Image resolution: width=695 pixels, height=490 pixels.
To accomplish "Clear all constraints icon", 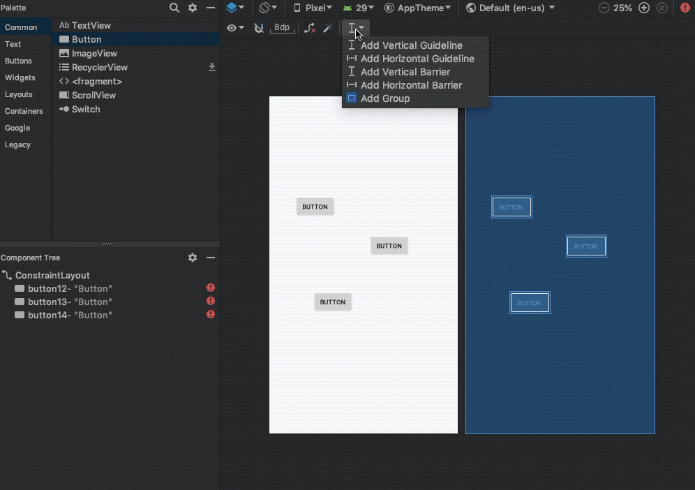I will [x=310, y=28].
